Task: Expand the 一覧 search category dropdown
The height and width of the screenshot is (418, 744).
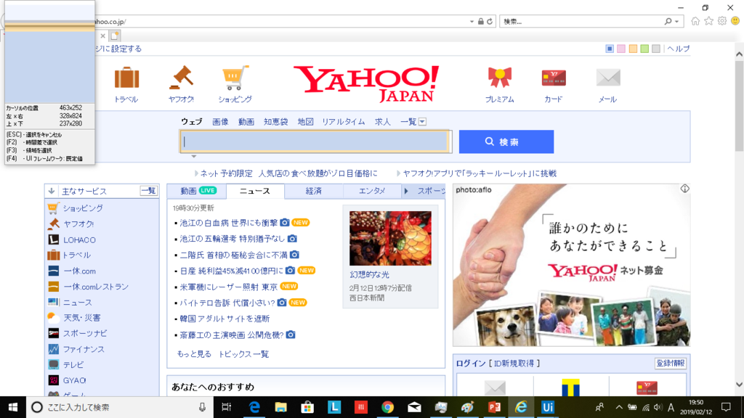Action: (x=422, y=122)
